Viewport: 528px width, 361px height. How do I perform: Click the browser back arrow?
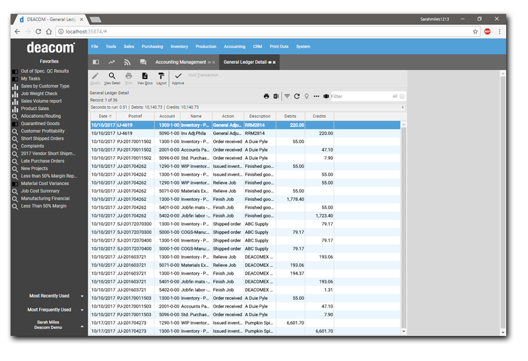(x=17, y=32)
